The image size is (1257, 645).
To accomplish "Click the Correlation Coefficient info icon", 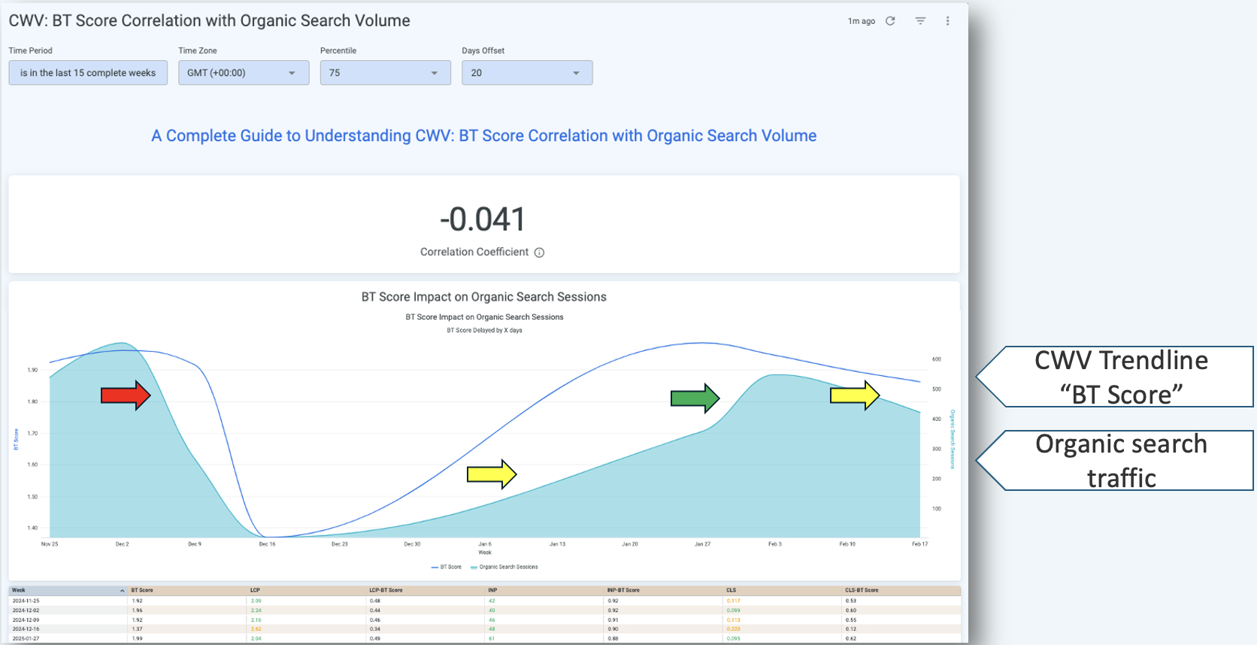I will click(x=539, y=253).
